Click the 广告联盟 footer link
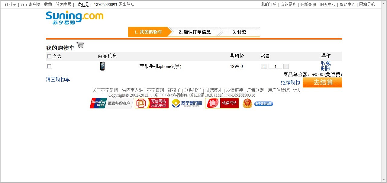The image size is (387, 183). click(256, 90)
